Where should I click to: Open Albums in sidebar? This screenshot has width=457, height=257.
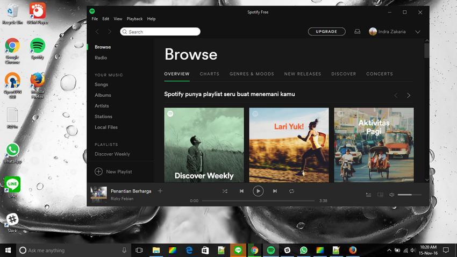click(x=103, y=95)
